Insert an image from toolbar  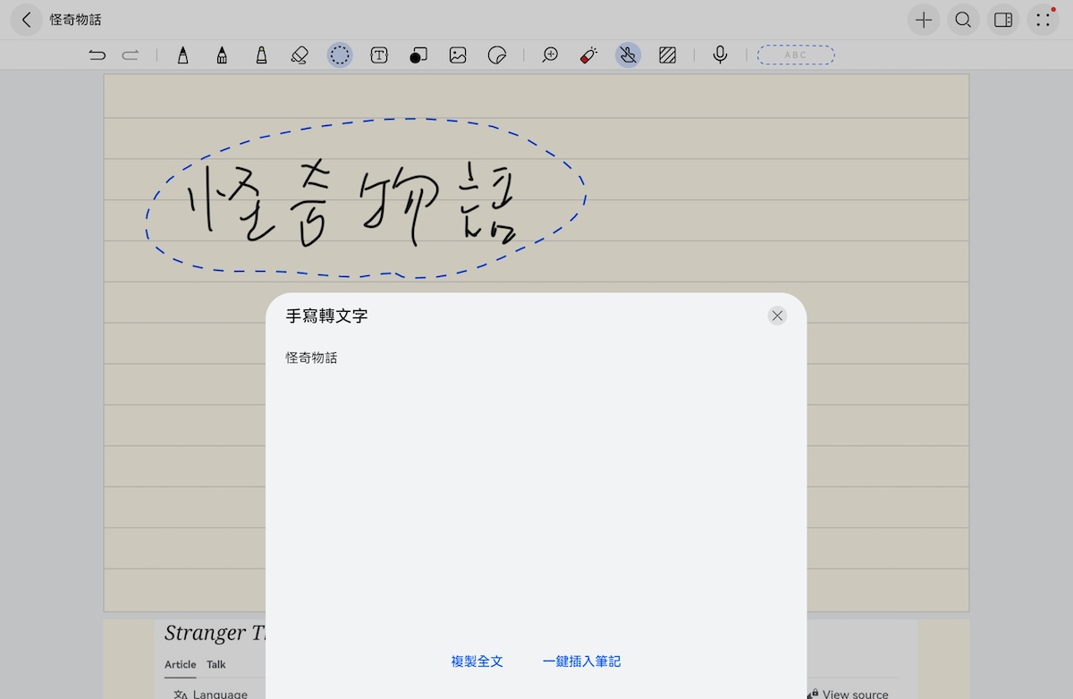click(458, 55)
